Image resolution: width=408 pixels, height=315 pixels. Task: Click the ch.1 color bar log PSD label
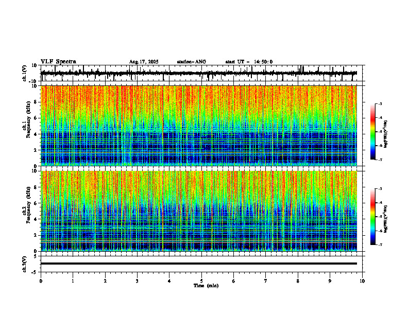pyautogui.click(x=386, y=134)
